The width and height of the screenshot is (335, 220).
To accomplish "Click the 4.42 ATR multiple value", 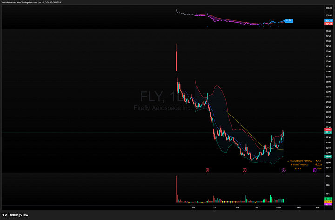I will click(318, 161).
